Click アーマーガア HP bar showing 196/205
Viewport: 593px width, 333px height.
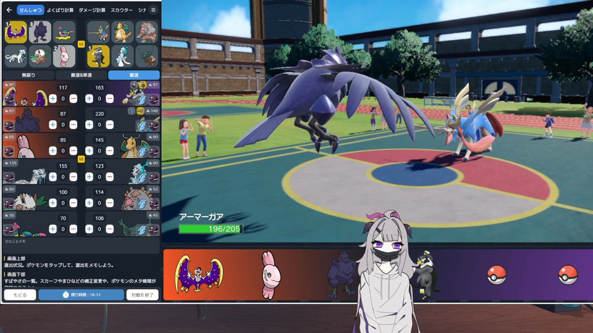tap(211, 229)
